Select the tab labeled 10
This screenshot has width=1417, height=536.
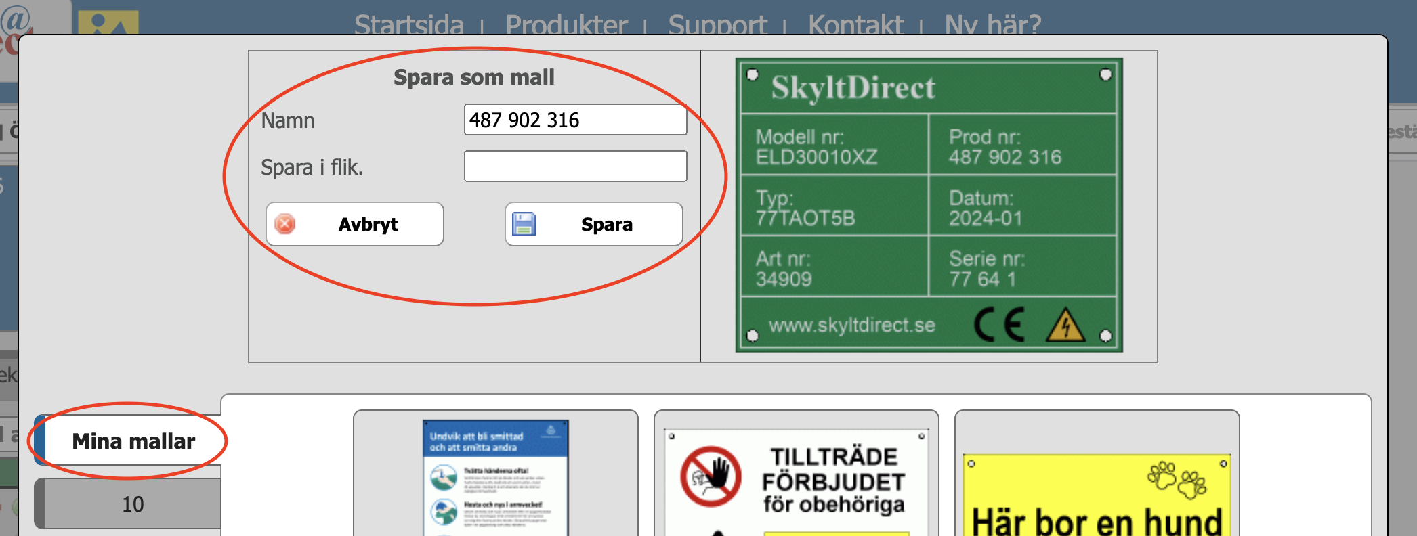129,504
